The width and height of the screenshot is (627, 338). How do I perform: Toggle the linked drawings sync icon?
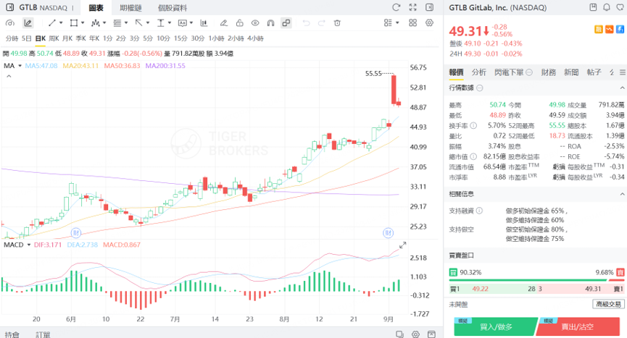(x=286, y=23)
